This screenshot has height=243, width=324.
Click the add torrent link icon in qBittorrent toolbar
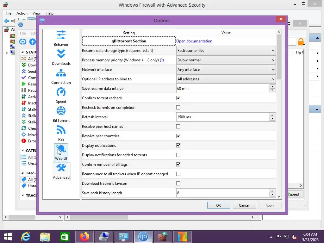[x=23, y=42]
